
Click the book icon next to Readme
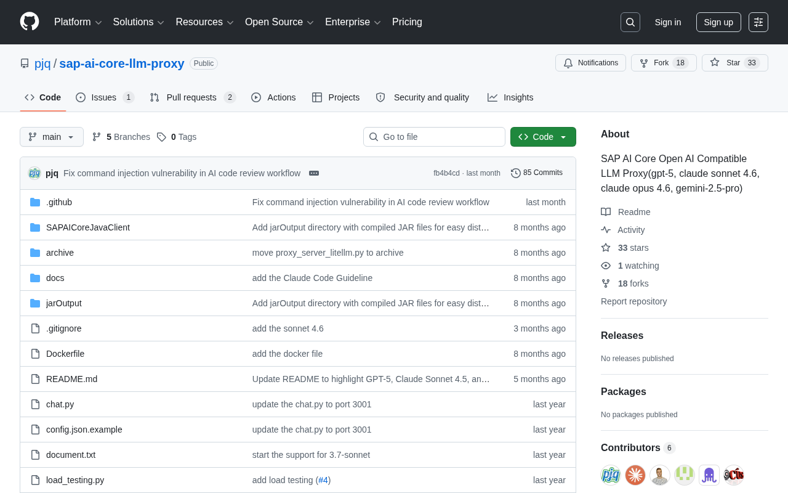coord(606,212)
